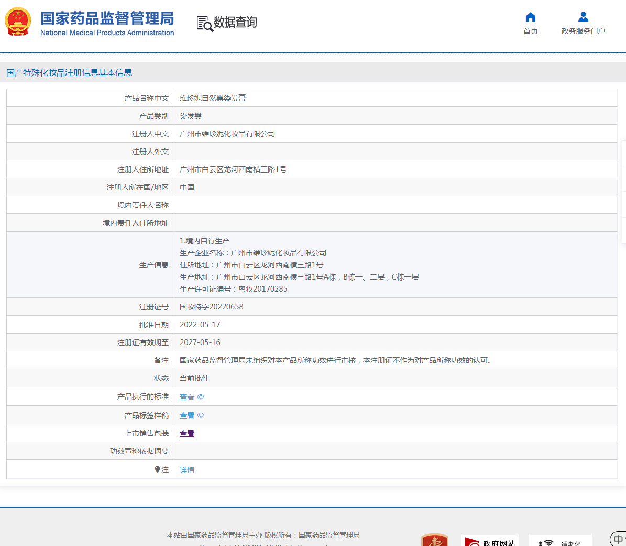This screenshot has height=546, width=626.
Task: Click the national emblem logo
Action: pos(18,22)
